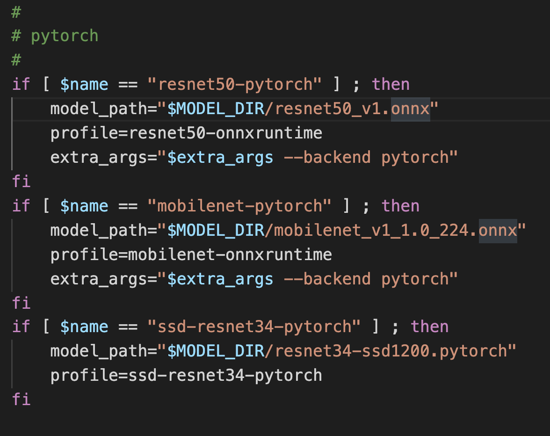Click the word "profile=mobilenet-onnxruntime"
Screen dimensions: 550x436
point(191,254)
